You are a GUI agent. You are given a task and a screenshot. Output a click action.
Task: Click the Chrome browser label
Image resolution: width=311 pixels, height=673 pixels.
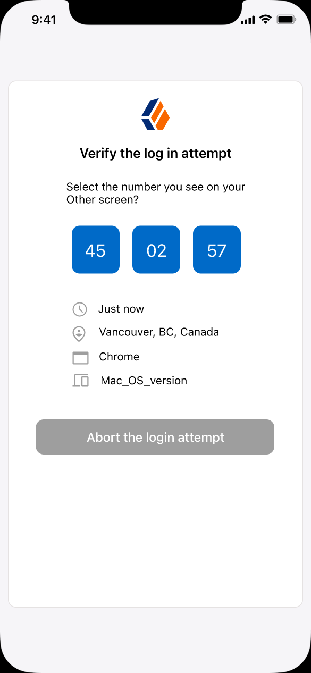(119, 357)
